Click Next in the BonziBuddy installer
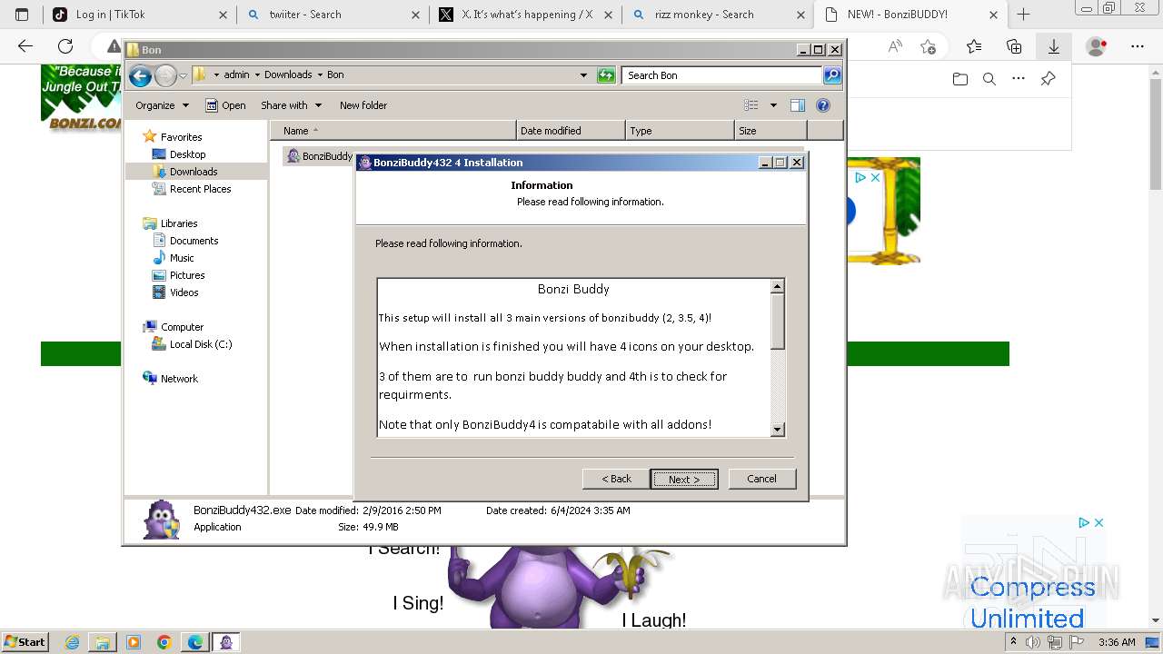Screen dimensions: 1163x654 [x=683, y=479]
